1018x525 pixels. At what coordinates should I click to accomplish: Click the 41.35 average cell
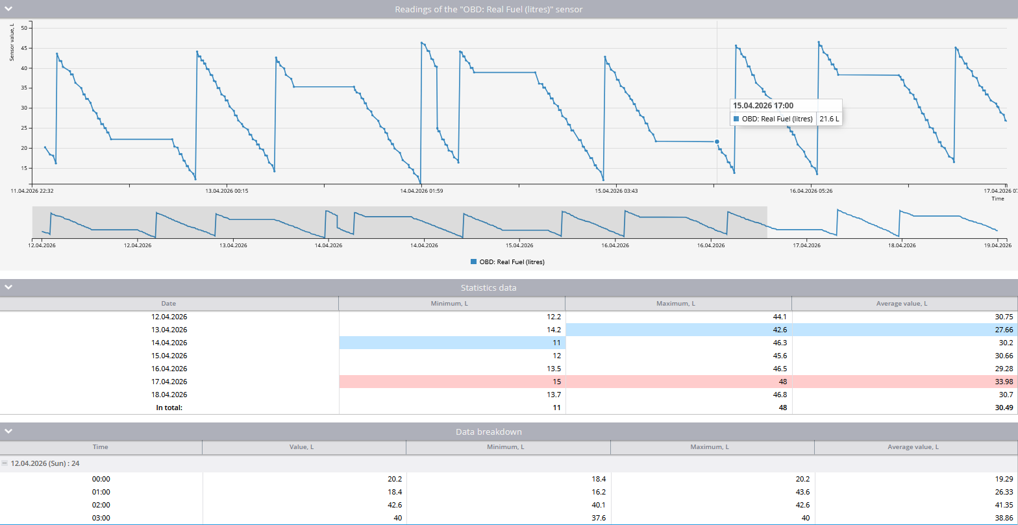[x=916, y=505]
